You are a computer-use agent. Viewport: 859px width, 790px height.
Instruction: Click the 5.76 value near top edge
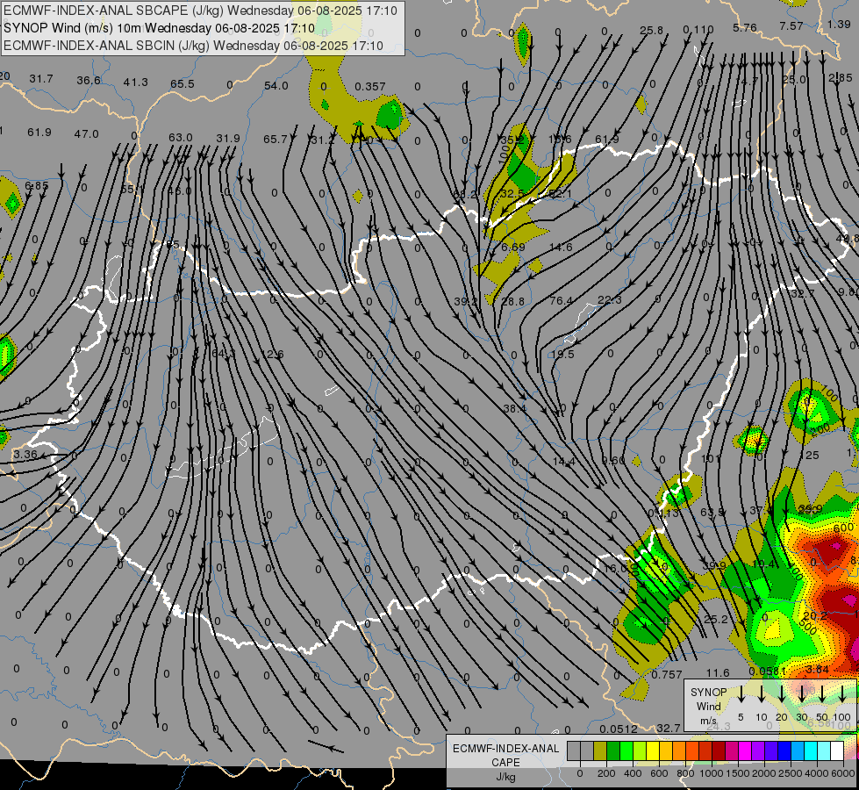(x=745, y=27)
